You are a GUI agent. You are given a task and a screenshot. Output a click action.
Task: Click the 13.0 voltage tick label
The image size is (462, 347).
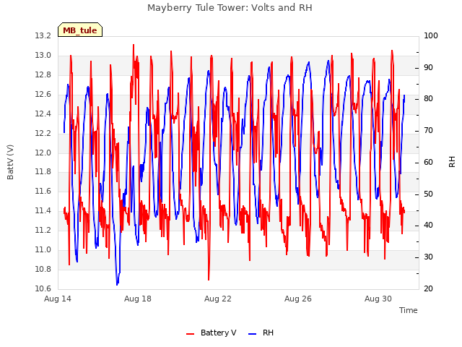tap(43, 55)
